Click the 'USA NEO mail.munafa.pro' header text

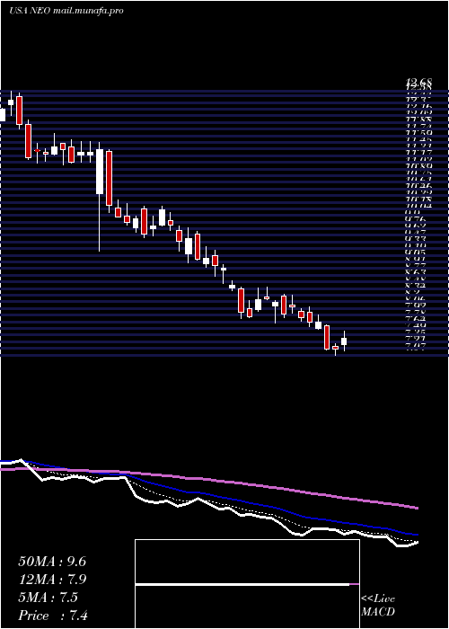click(66, 11)
